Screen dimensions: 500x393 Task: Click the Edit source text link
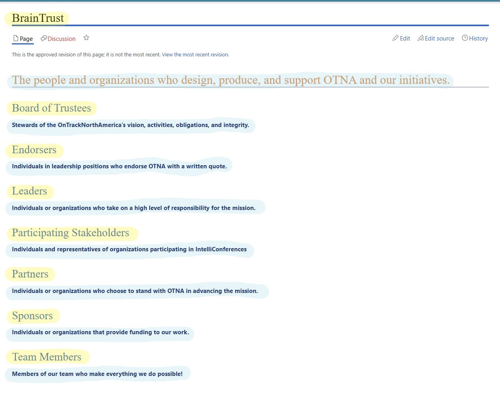(x=439, y=39)
